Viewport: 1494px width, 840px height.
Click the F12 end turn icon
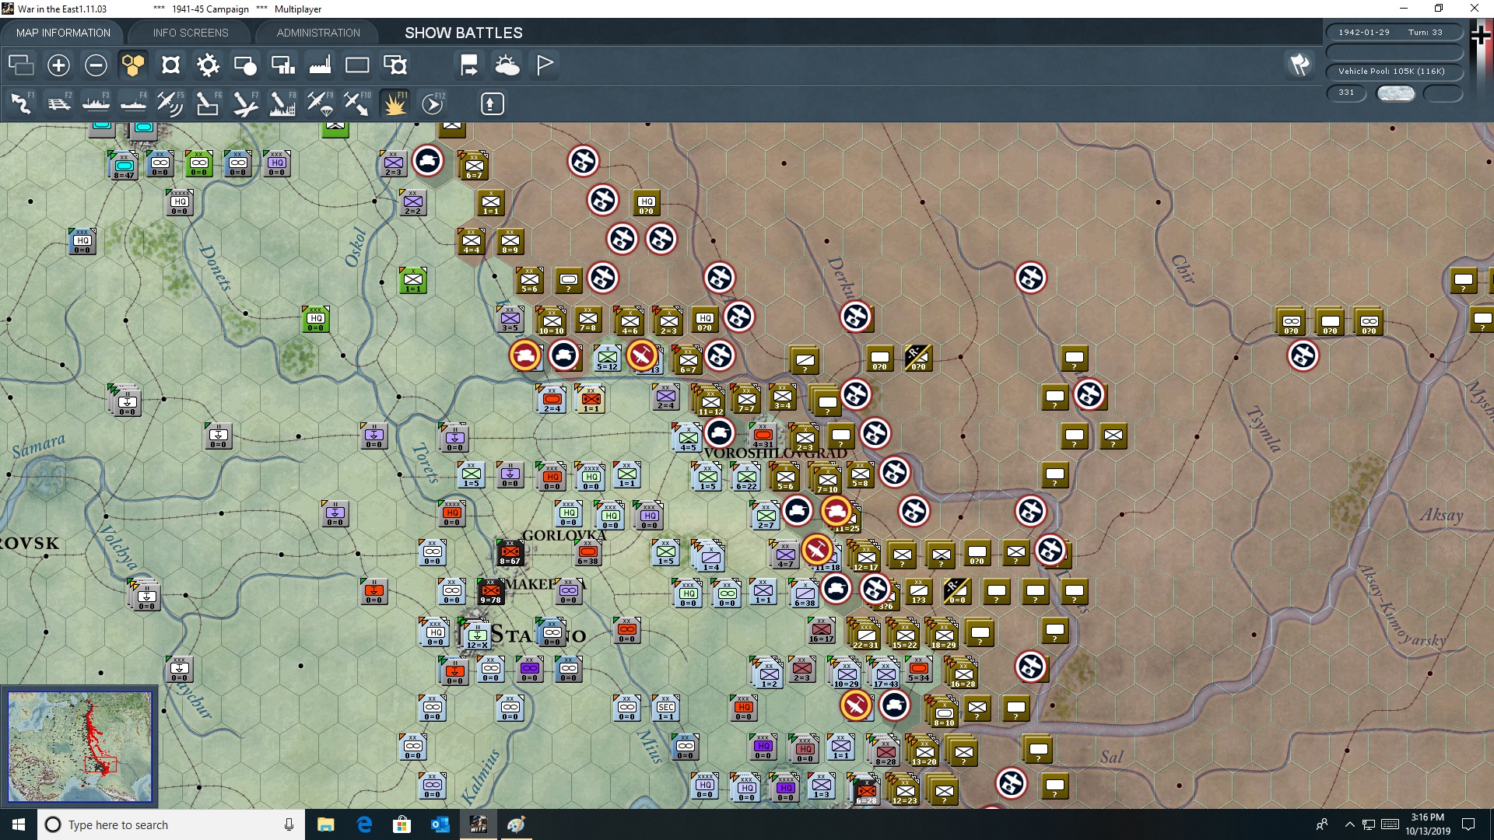[x=432, y=103]
